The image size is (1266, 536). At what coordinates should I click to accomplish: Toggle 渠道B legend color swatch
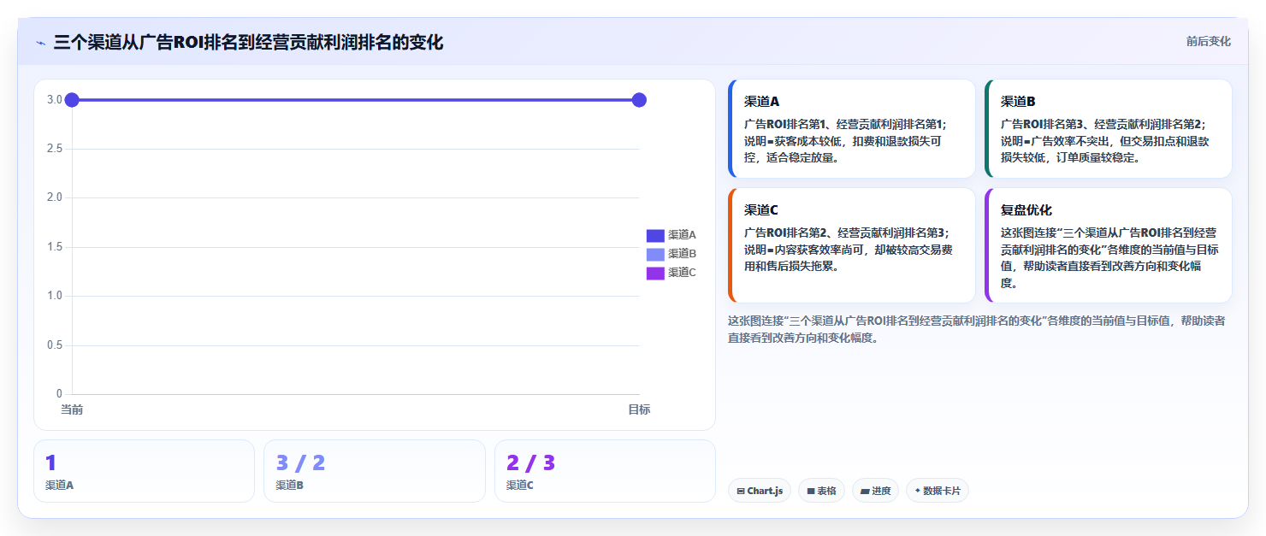coord(655,254)
